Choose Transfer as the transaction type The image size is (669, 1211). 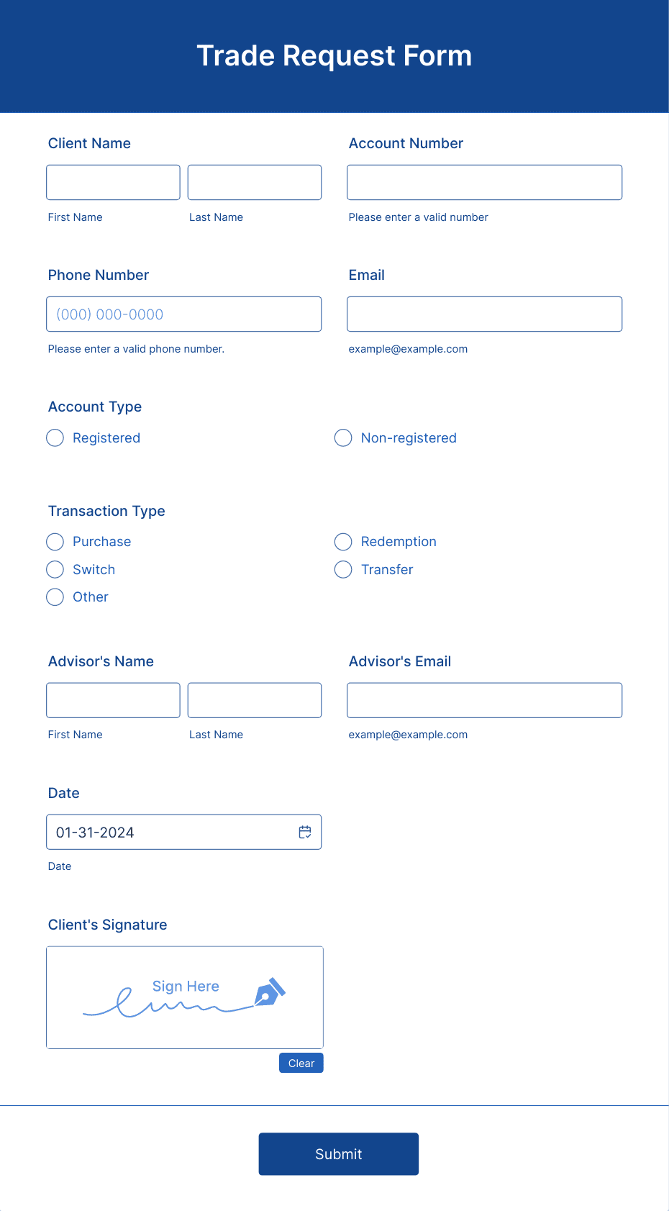(343, 569)
